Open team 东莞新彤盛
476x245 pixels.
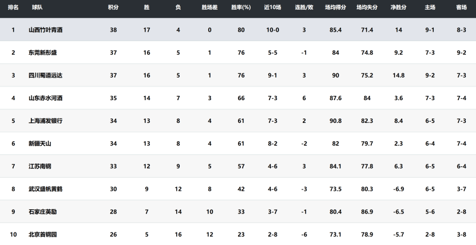pos(42,52)
